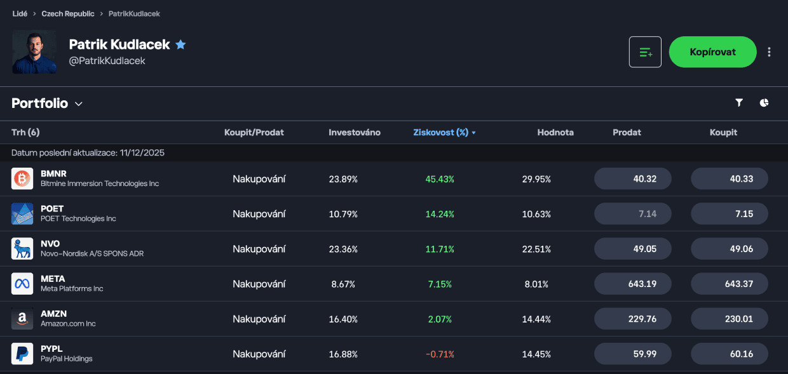Click BMNR sell price 40.32
The width and height of the screenshot is (788, 374).
tap(632, 179)
